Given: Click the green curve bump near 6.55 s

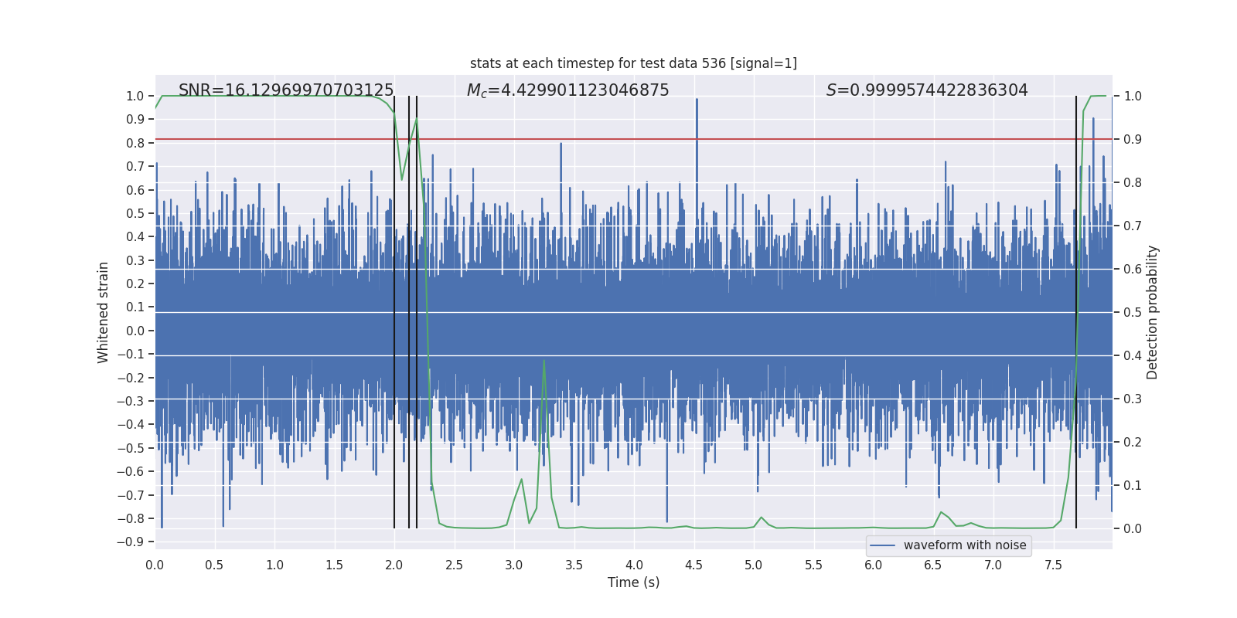Looking at the screenshot, I should coord(941,513).
